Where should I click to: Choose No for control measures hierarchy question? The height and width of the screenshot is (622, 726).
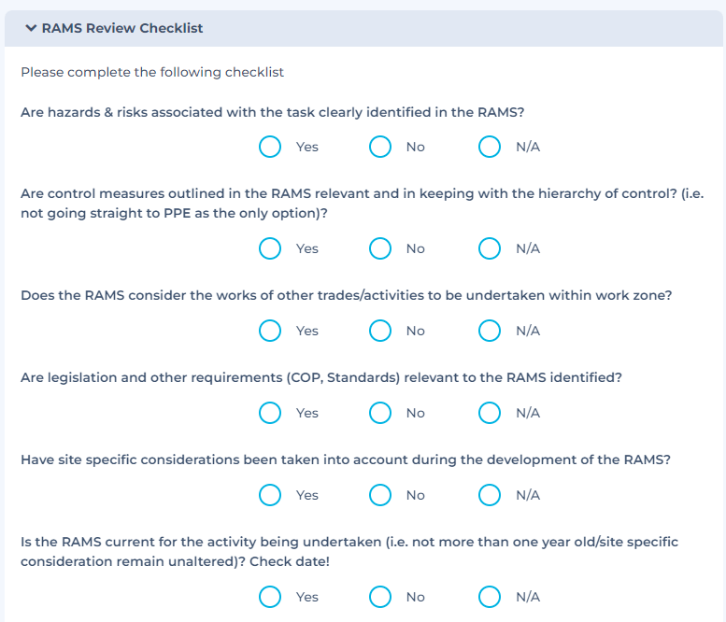point(380,248)
